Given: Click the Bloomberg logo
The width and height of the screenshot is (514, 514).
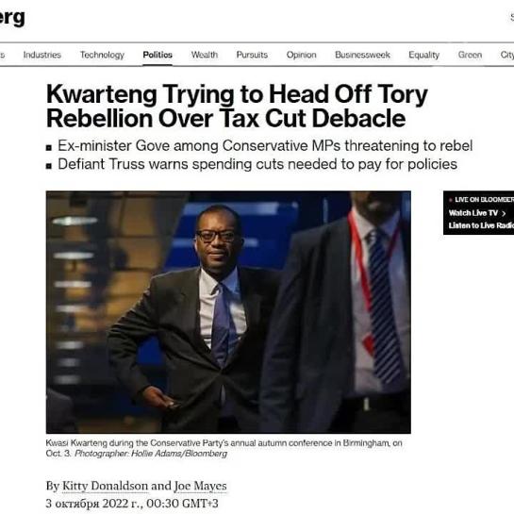Looking at the screenshot, I should (12, 17).
